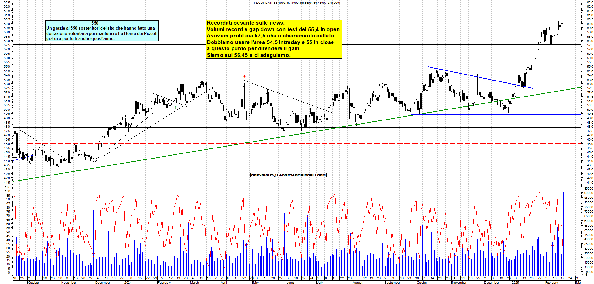Select the '2024' year label on time axis
This screenshot has width=594, height=284.
click(128, 282)
